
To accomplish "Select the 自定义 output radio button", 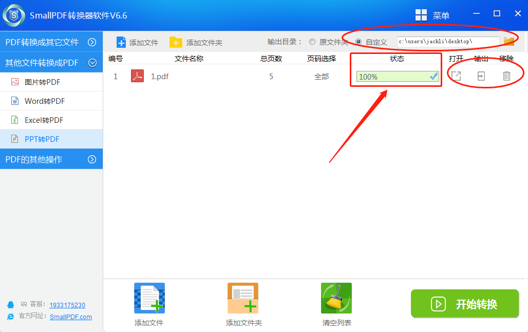I will click(x=359, y=42).
